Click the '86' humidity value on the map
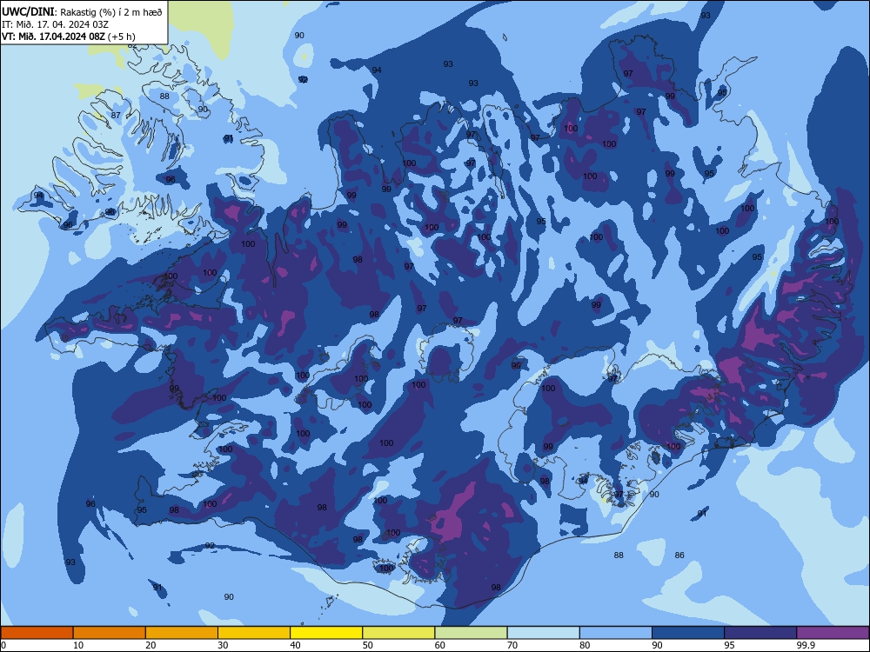870x652 pixels. [679, 555]
